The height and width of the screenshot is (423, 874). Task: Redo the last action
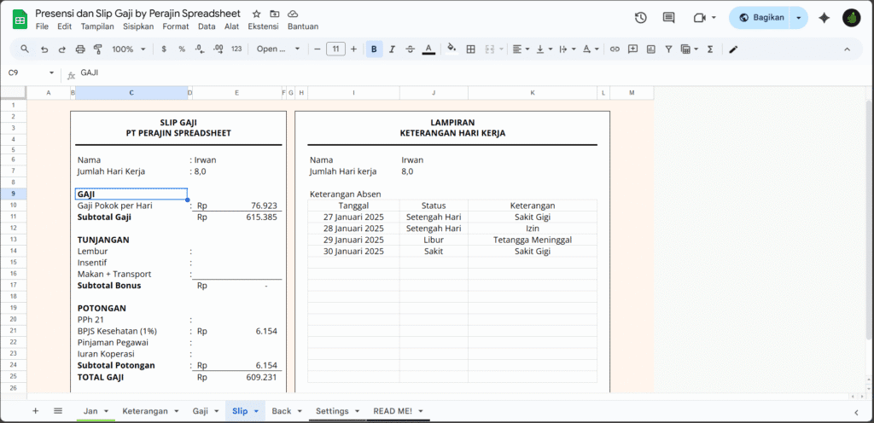(x=61, y=49)
